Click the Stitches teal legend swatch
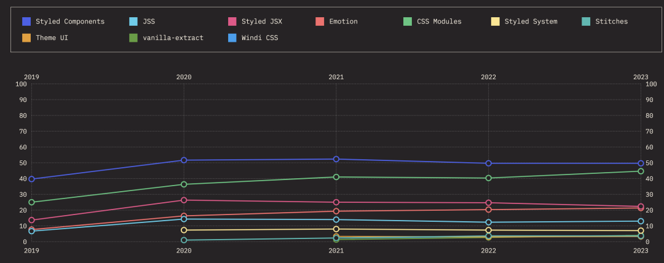The height and width of the screenshot is (263, 664). click(x=586, y=22)
